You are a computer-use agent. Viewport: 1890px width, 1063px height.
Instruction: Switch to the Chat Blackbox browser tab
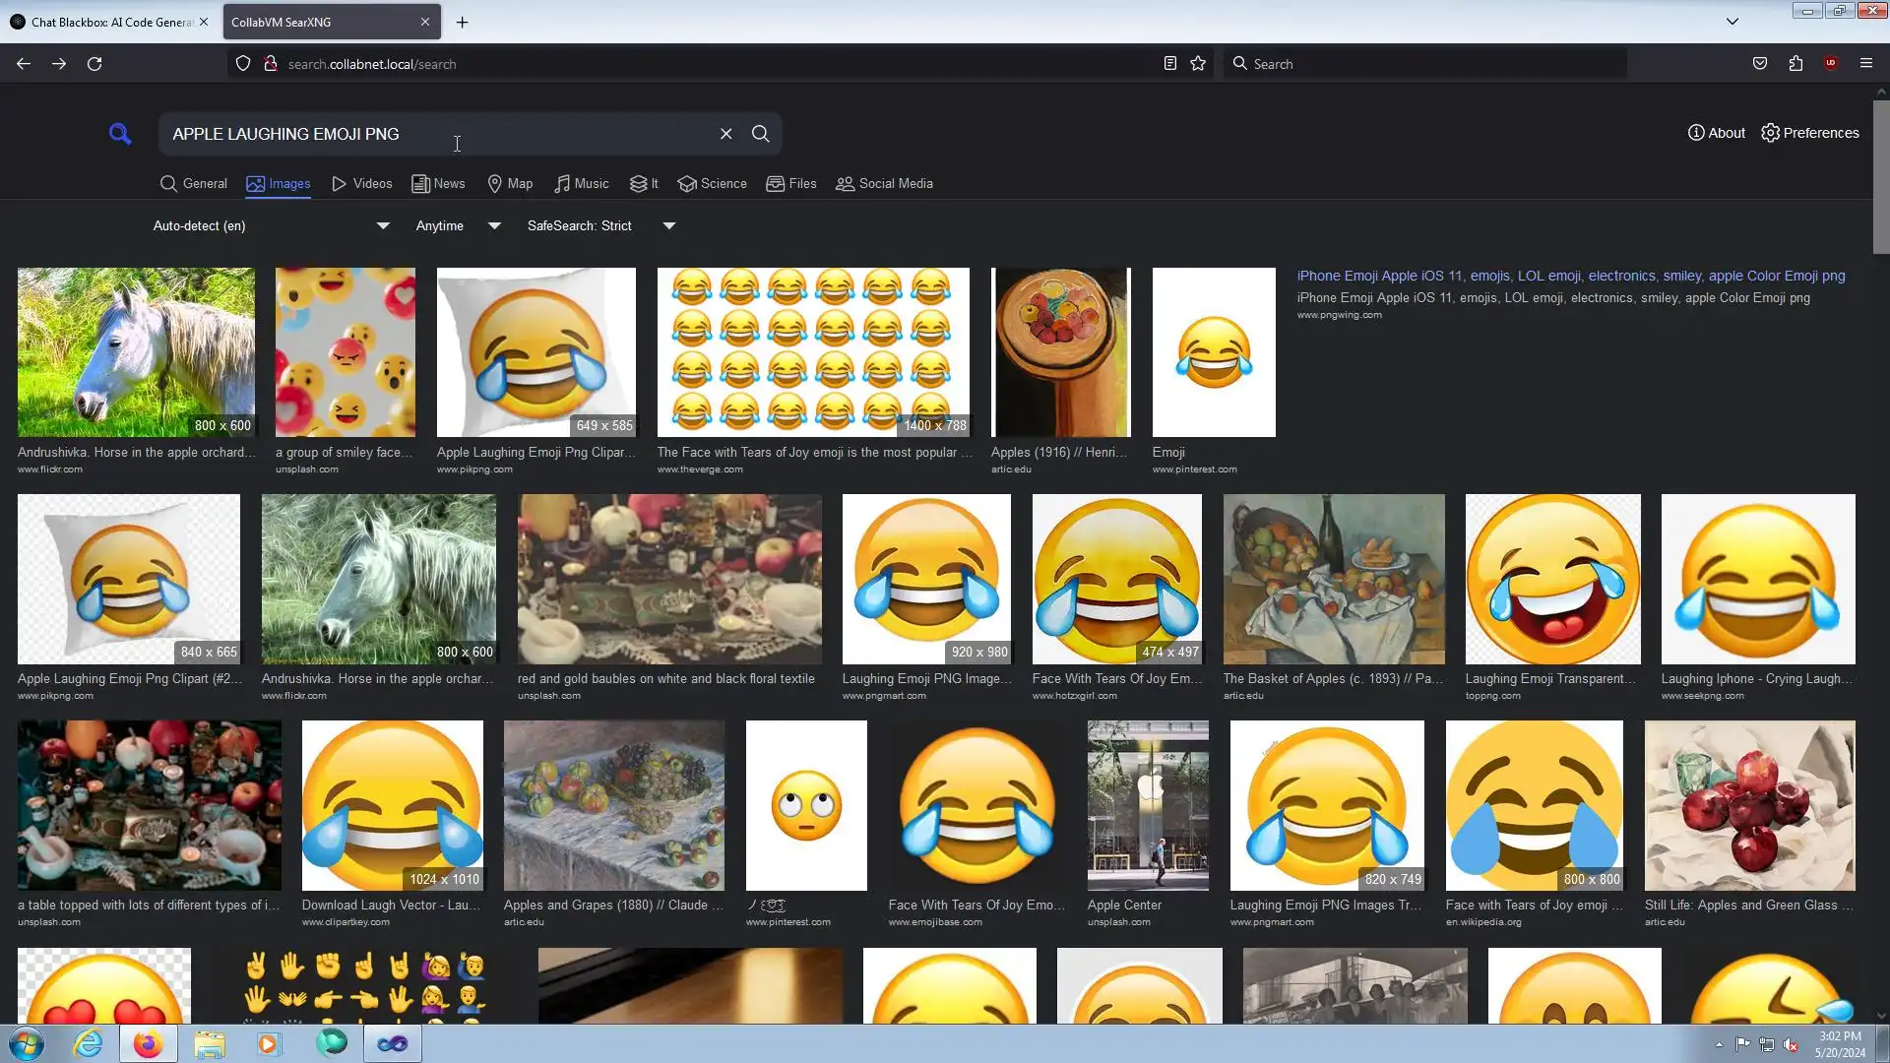point(103,22)
